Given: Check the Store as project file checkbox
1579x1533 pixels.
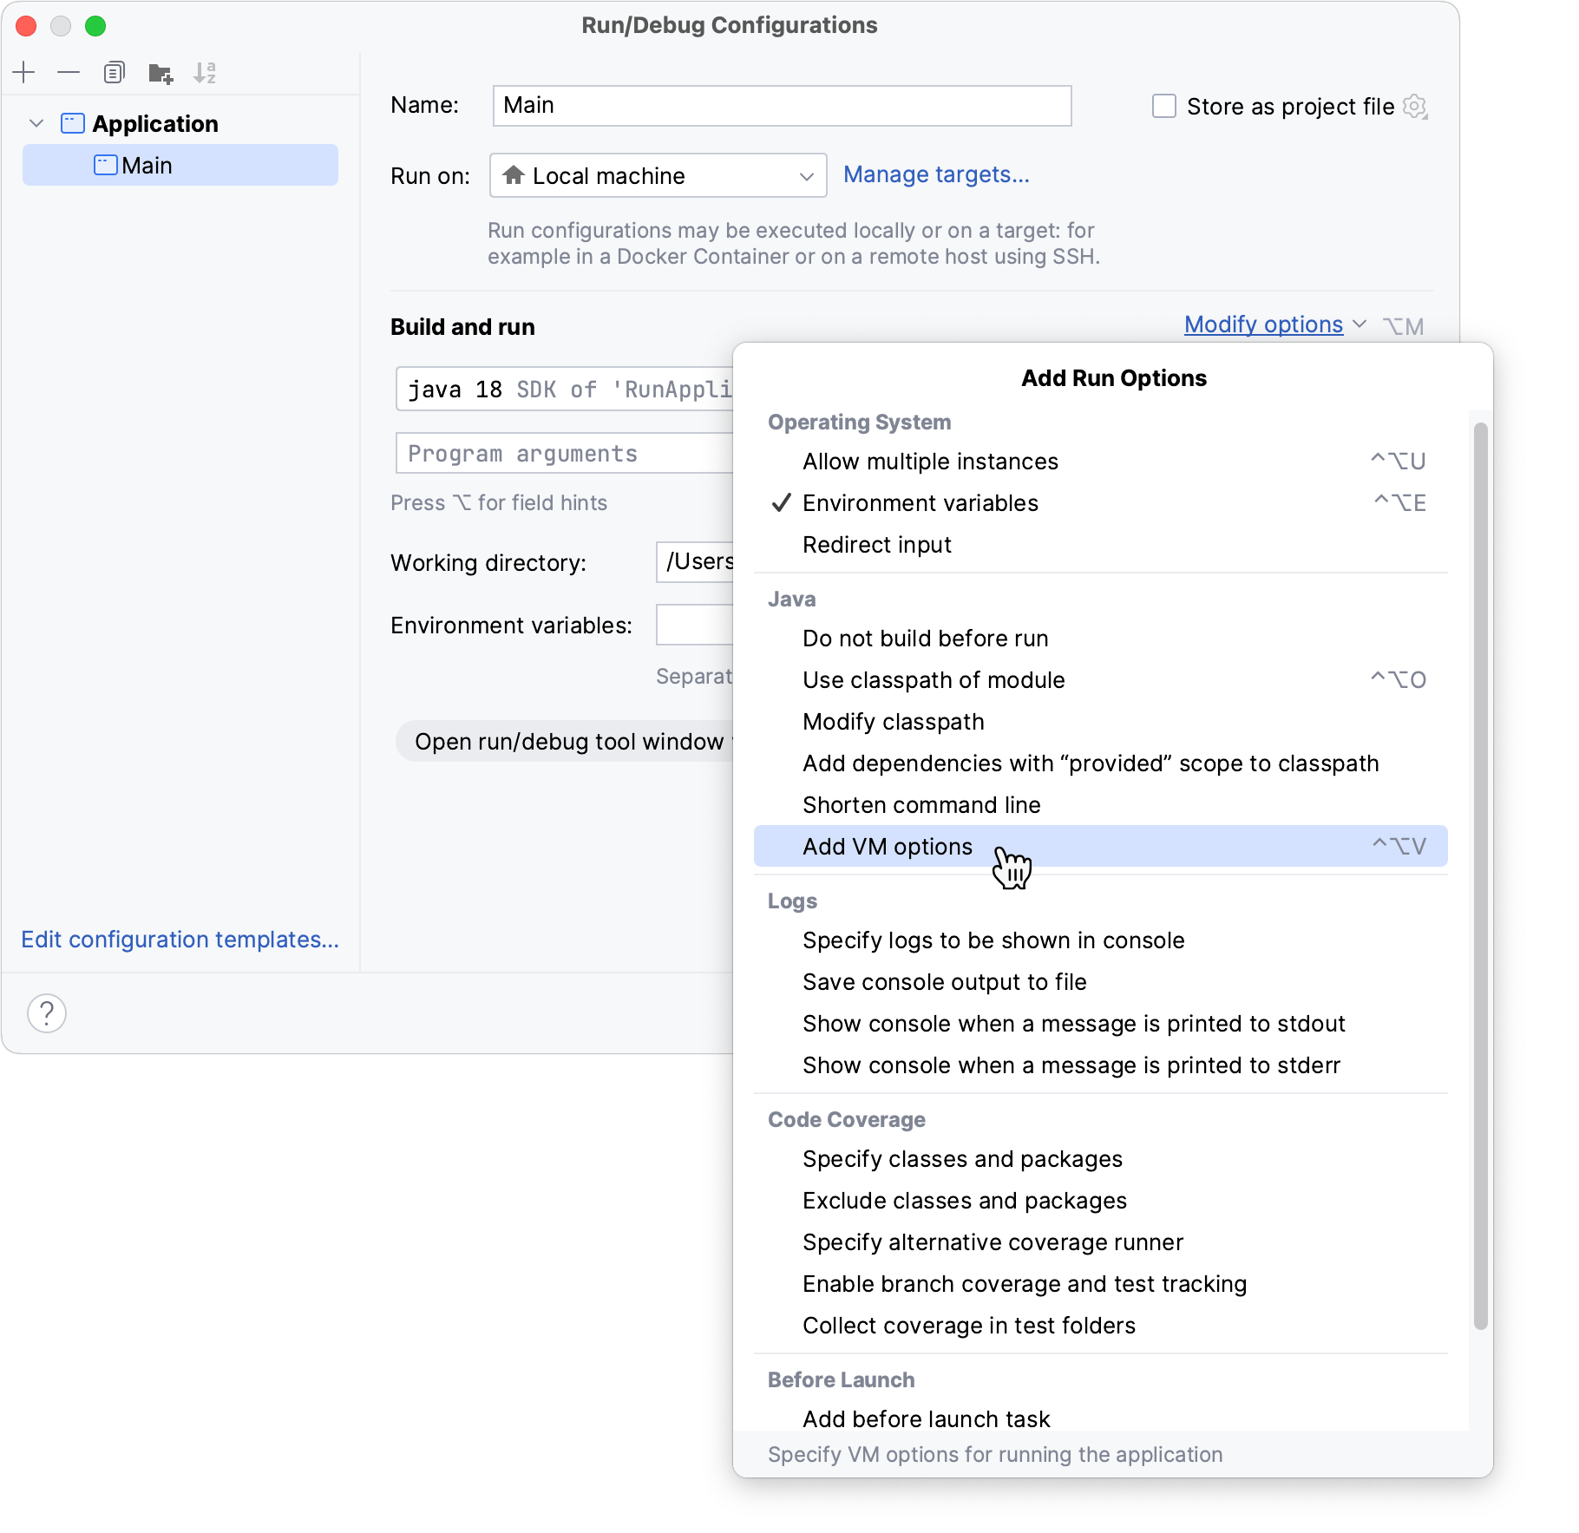Looking at the screenshot, I should [1163, 105].
